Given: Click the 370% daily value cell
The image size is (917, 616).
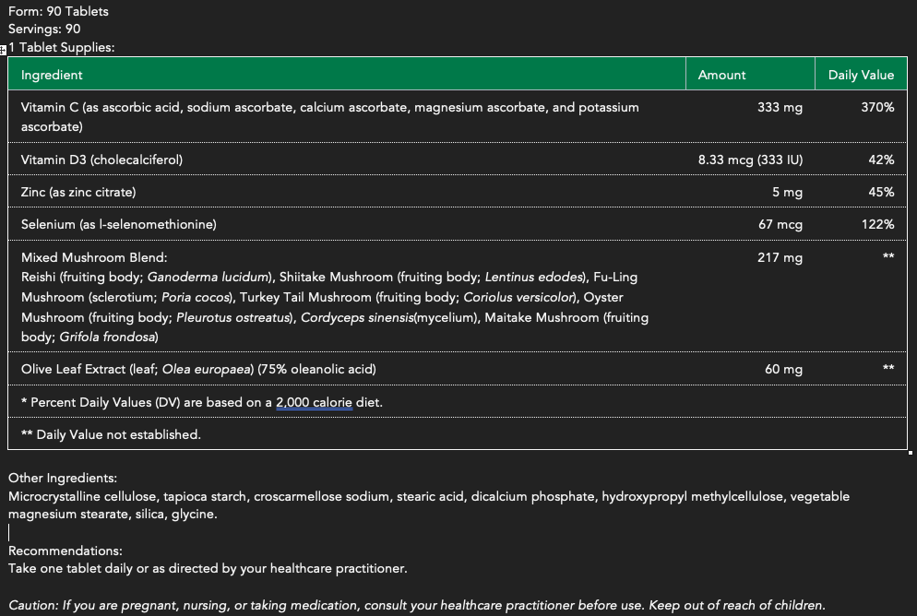Looking at the screenshot, I should pos(876,107).
